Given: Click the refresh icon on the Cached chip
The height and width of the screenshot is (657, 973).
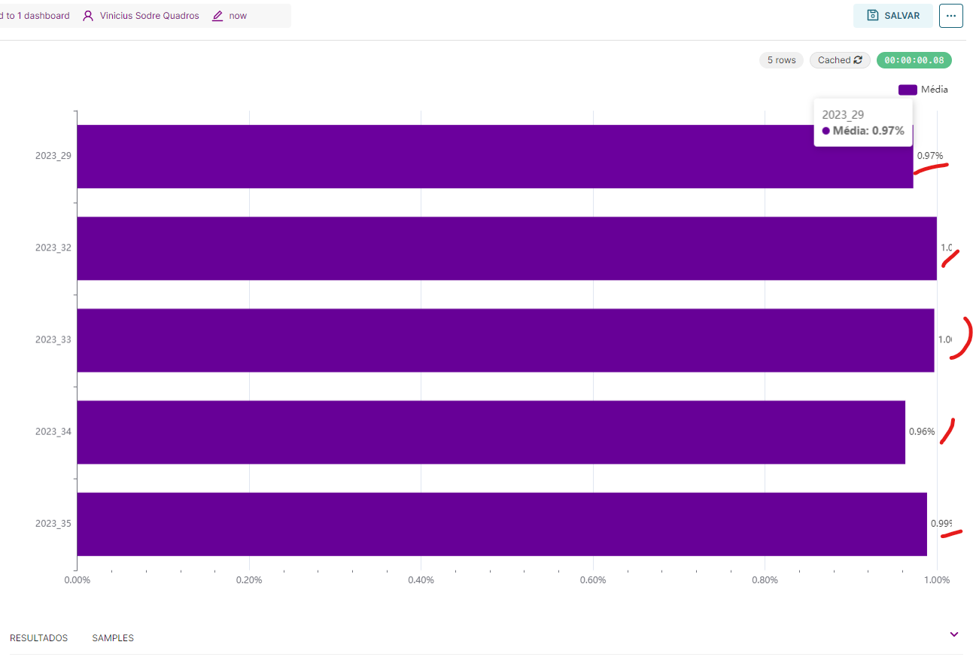Looking at the screenshot, I should click(857, 60).
